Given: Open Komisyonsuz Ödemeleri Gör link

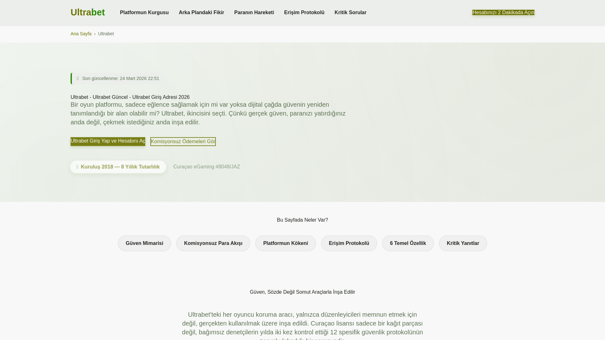Looking at the screenshot, I should coord(183,142).
